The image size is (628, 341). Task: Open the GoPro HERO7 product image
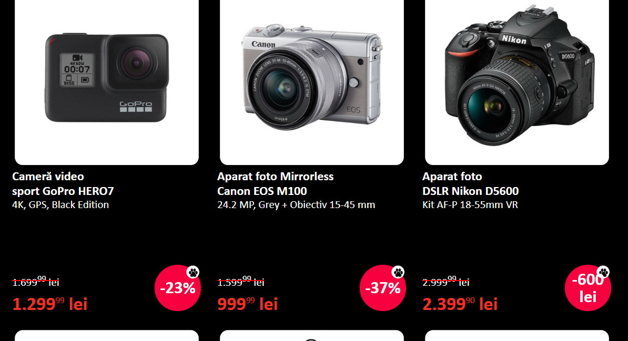click(107, 82)
